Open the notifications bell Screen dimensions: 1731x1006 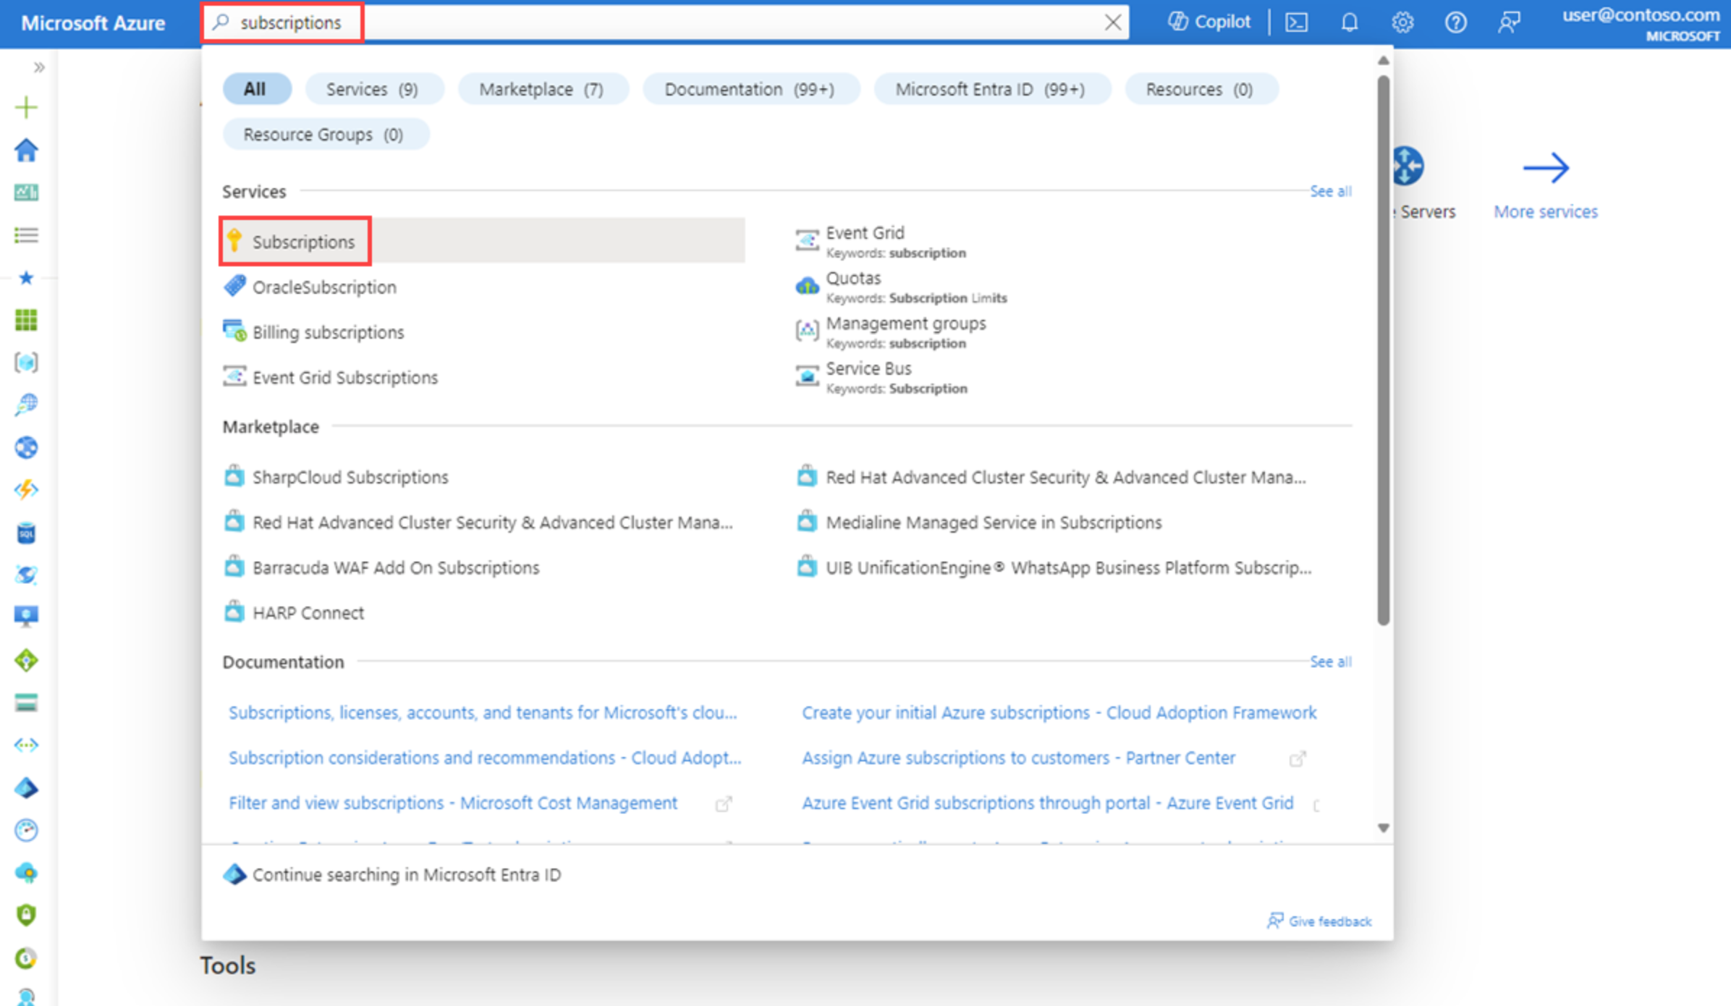(1349, 22)
